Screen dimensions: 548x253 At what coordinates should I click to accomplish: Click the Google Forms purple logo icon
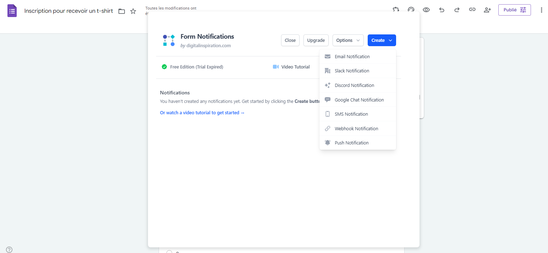click(x=12, y=11)
